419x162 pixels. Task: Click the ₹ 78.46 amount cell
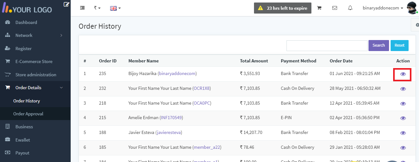pyautogui.click(x=247, y=147)
